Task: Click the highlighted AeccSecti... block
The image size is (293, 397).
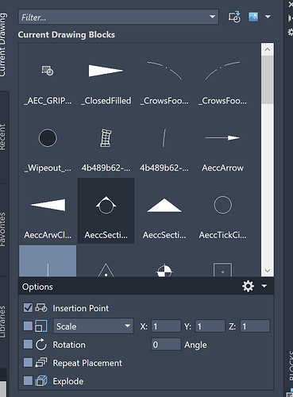Action: (x=106, y=211)
